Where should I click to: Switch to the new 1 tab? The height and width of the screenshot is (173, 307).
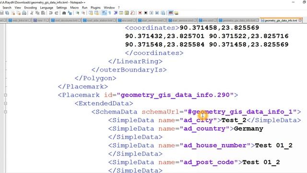(41, 20)
